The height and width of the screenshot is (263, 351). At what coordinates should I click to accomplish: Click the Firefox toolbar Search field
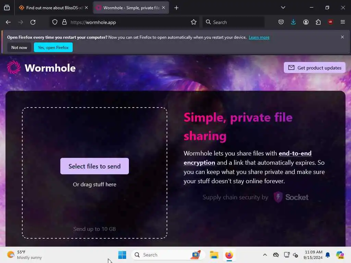(233, 22)
